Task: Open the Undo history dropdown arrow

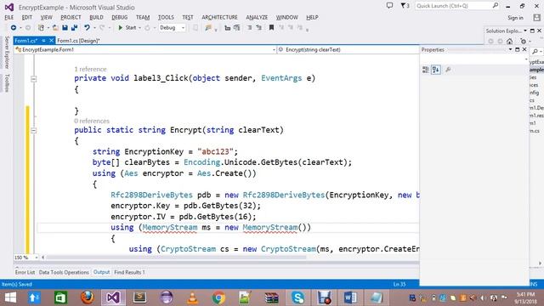Action: coord(94,28)
